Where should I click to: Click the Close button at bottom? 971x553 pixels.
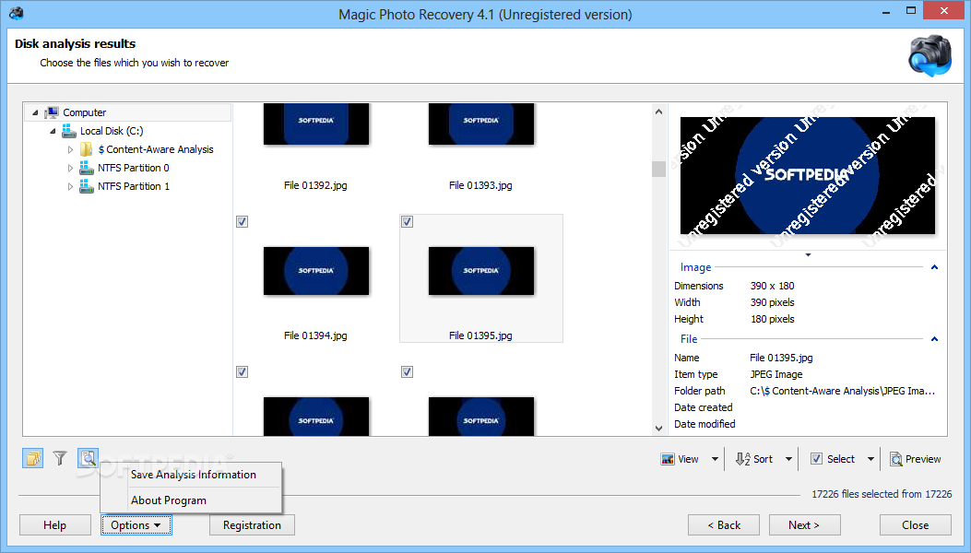point(916,525)
